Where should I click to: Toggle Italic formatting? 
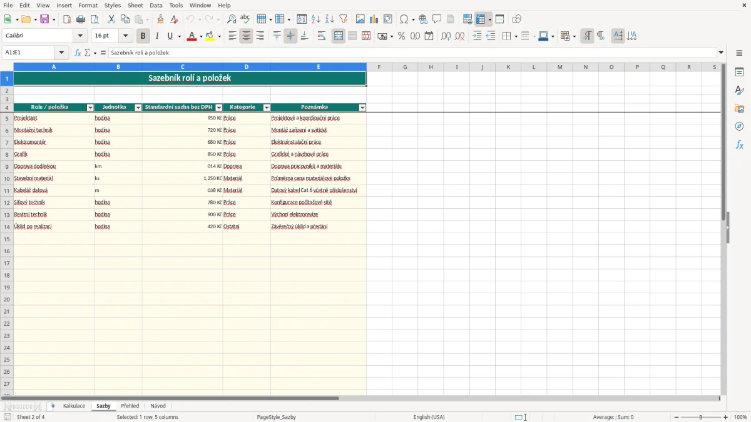coord(156,36)
